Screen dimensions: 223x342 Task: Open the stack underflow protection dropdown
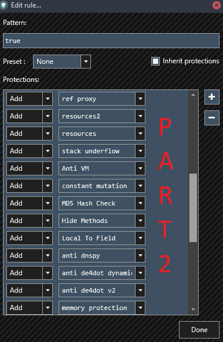pyautogui.click(x=102, y=151)
